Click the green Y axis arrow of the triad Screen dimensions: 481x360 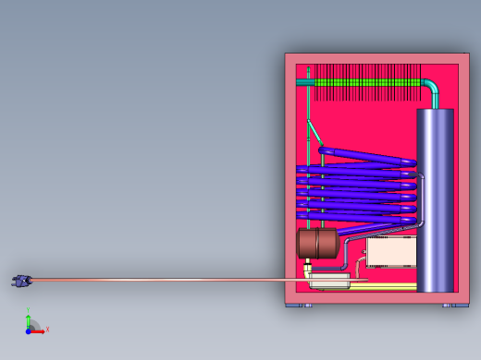coord(28,321)
